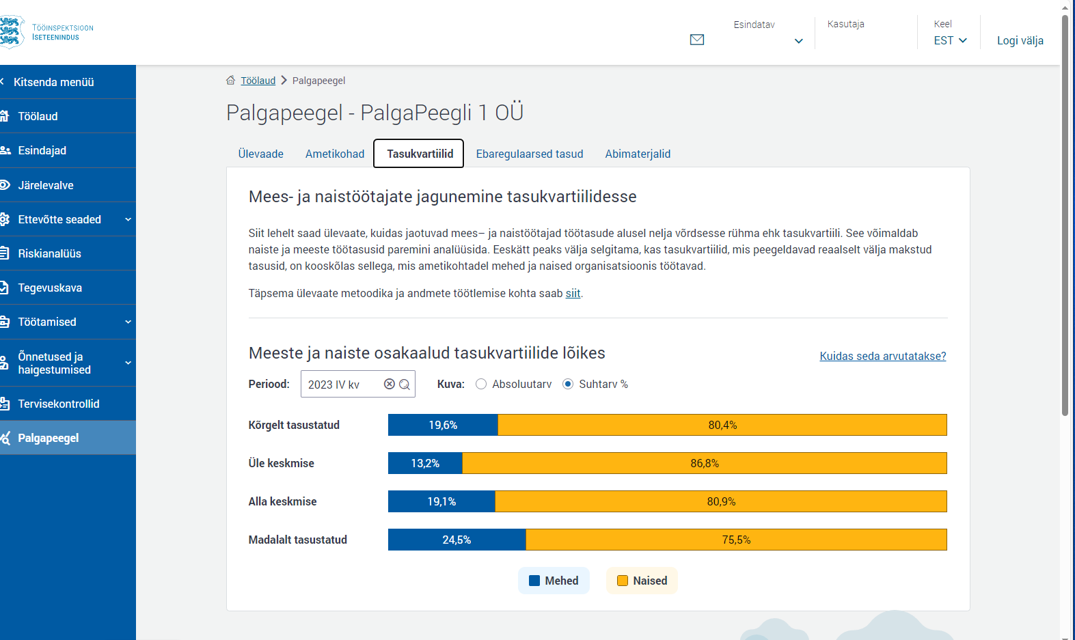Click the Järelevalve eye icon
1075x640 pixels.
tap(5, 184)
